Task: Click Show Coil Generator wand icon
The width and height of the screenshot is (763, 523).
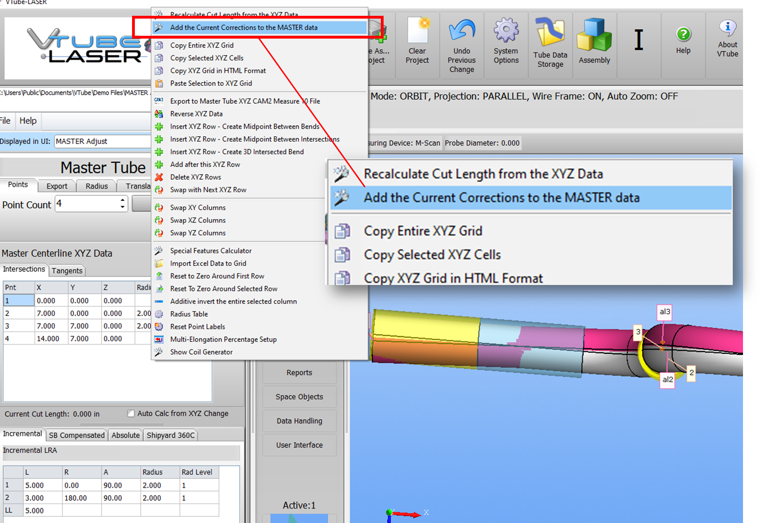Action: click(159, 352)
